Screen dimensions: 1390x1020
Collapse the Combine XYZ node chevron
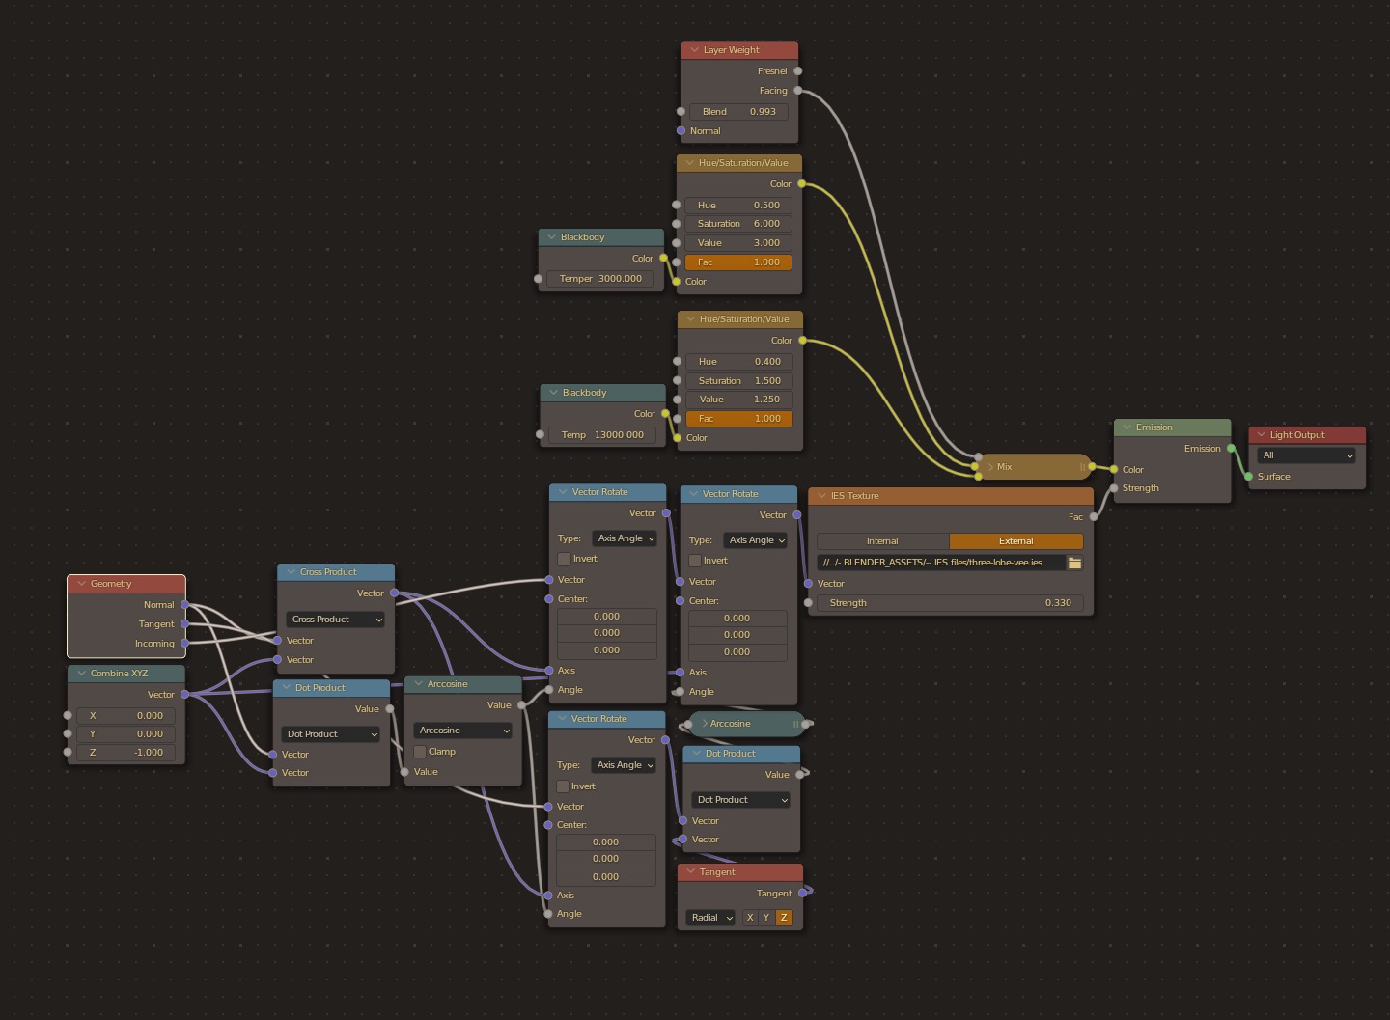pyautogui.click(x=82, y=674)
